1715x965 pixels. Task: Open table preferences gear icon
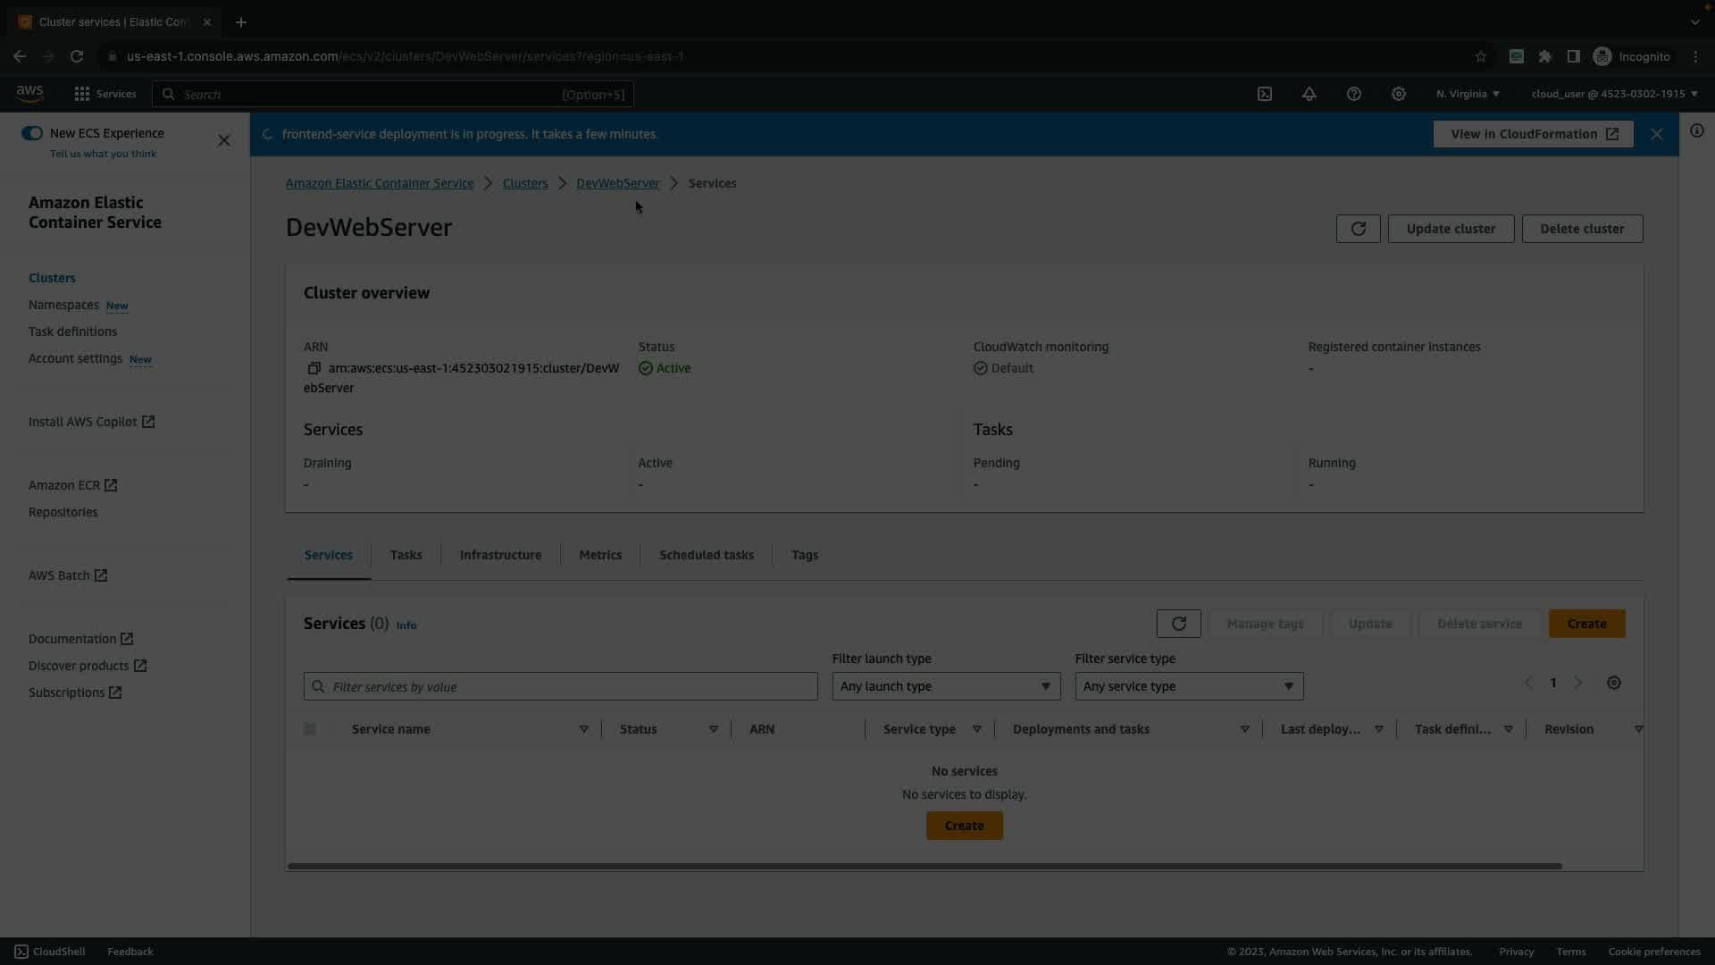click(1613, 683)
